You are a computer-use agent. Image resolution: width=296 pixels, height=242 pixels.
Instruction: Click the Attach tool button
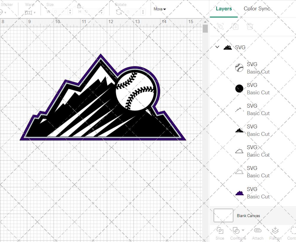[x=258, y=233]
